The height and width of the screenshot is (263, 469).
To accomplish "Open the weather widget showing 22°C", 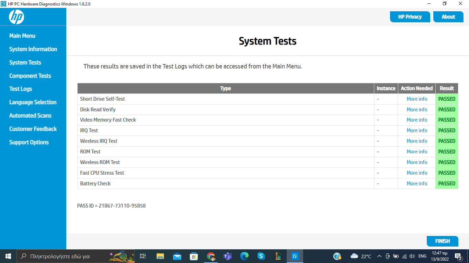I will (x=361, y=256).
